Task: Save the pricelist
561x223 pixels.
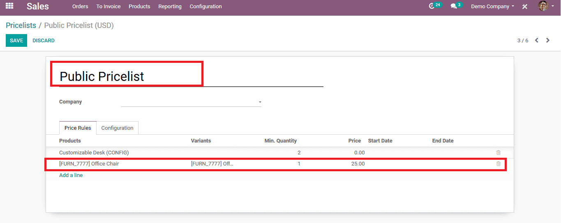Action: tap(16, 41)
